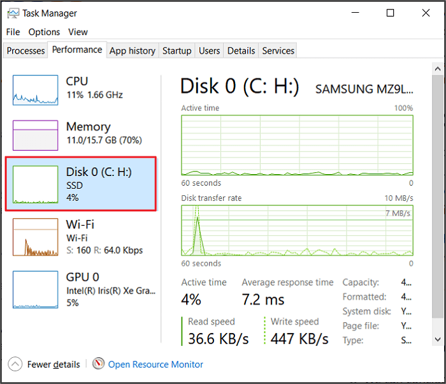Go to the Startup tab
The image size is (446, 384).
click(176, 50)
